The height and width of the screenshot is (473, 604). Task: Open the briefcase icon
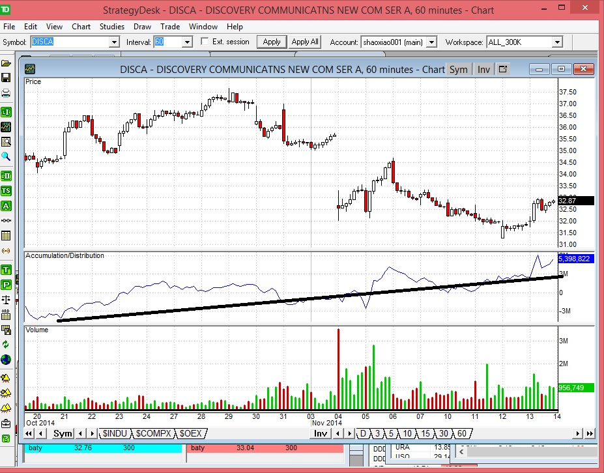tap(6, 423)
